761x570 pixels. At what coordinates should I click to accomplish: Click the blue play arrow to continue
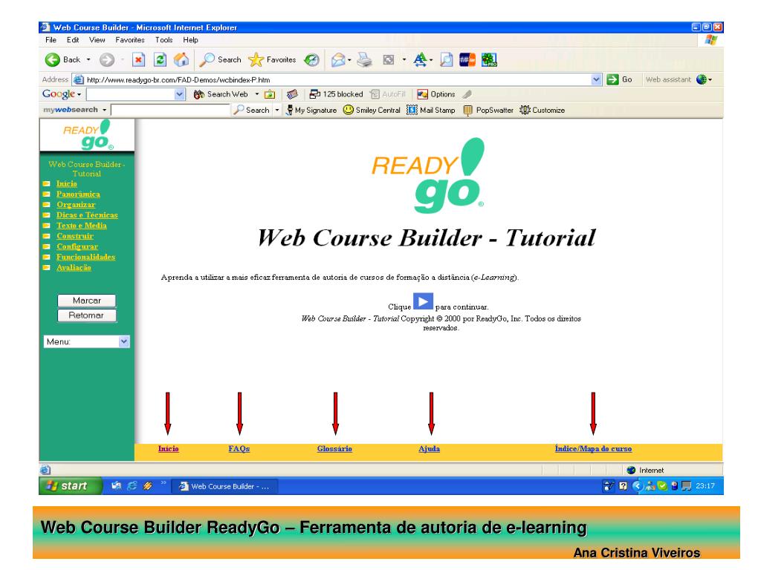423,301
